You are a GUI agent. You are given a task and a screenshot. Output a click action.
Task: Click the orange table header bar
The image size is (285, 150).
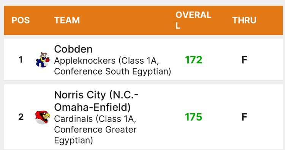pyautogui.click(x=143, y=20)
